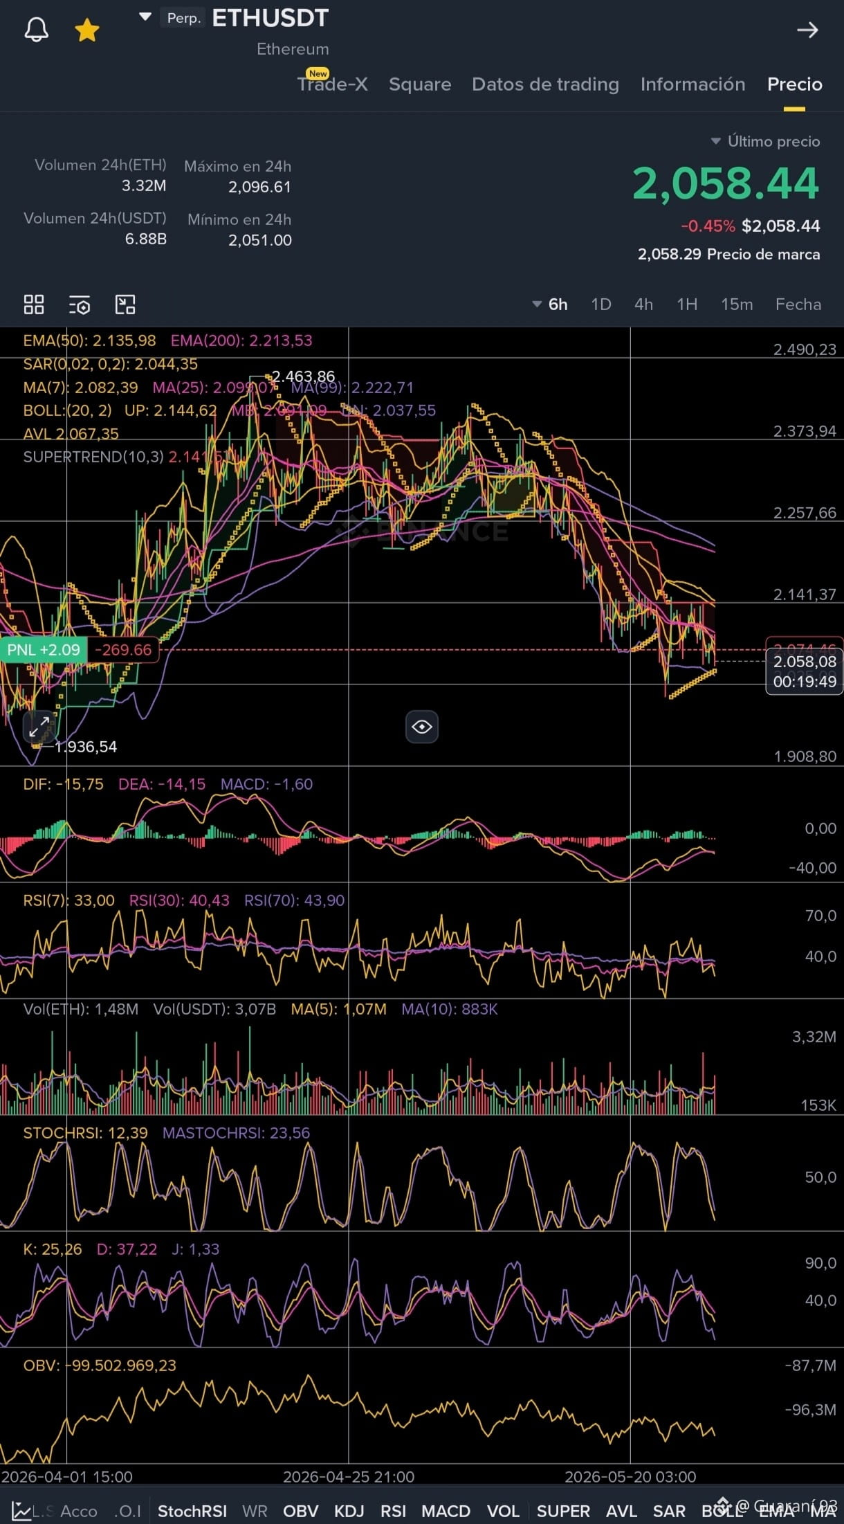Toggle the AVL indicator
The width and height of the screenshot is (844, 1524).
(x=621, y=1512)
